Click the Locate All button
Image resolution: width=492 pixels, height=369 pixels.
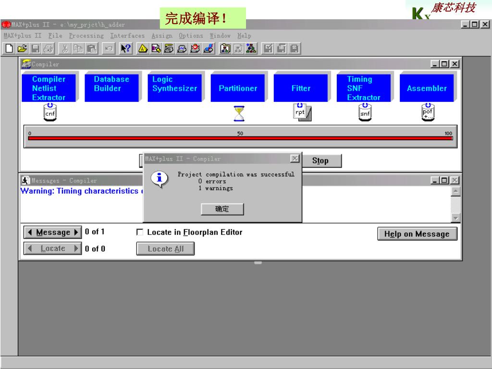click(165, 249)
